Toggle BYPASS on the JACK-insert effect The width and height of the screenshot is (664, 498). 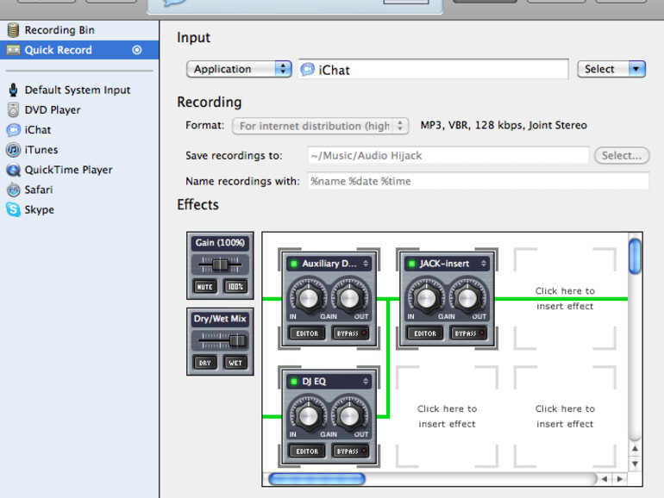click(467, 333)
